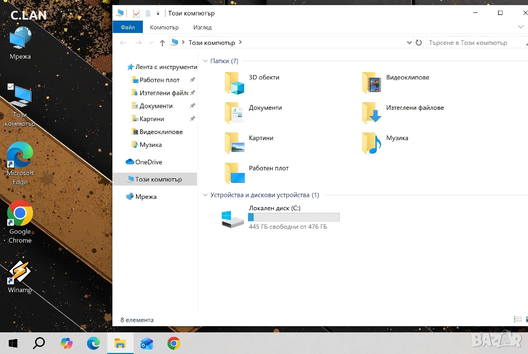Expand the address bar history dropdown
Screen dimensions: 528x354
409,43
